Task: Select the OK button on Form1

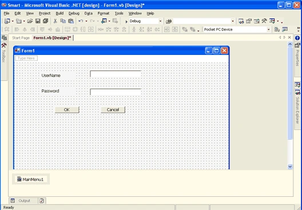Action: tap(67, 110)
